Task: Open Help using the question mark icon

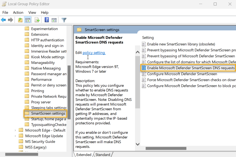Action: click(47, 20)
